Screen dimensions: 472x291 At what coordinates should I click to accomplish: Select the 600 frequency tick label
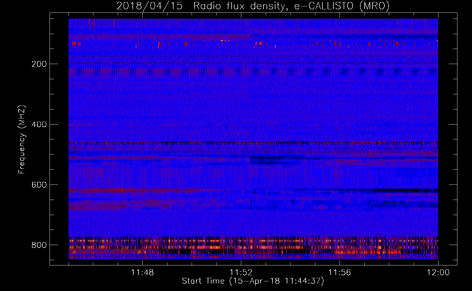click(39, 185)
